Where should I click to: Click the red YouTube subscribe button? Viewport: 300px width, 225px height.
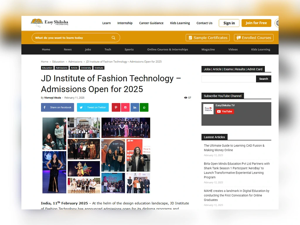[225, 111]
